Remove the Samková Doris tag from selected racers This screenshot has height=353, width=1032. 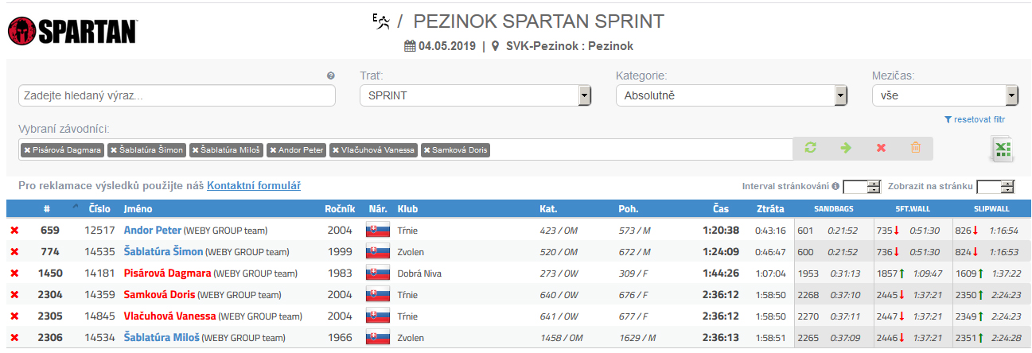[426, 149]
